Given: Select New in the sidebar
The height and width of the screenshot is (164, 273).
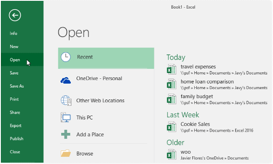Looking at the screenshot, I should (x=14, y=46).
